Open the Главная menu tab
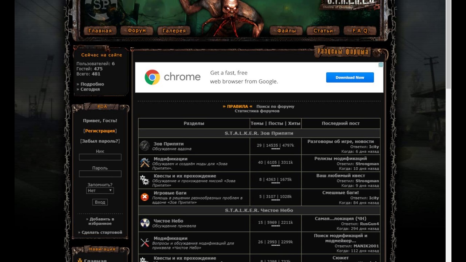This screenshot has height=262, width=466. tap(100, 31)
